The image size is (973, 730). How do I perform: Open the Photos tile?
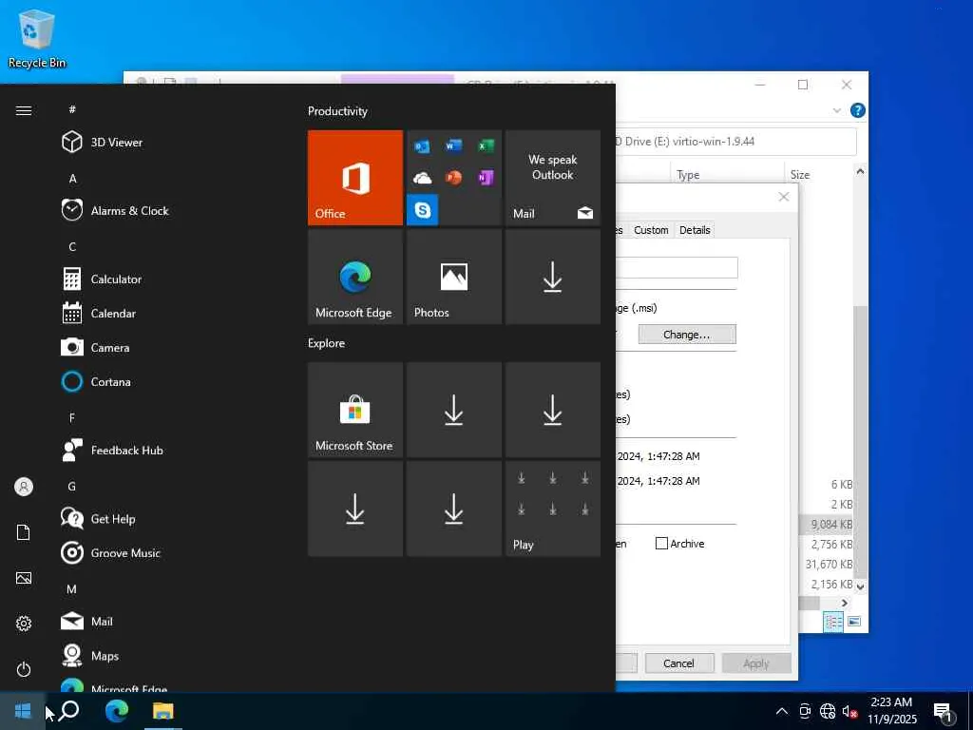pos(453,277)
